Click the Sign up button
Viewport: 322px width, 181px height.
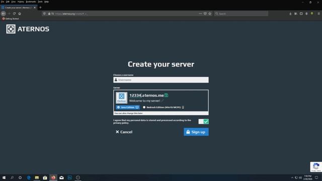tap(196, 132)
